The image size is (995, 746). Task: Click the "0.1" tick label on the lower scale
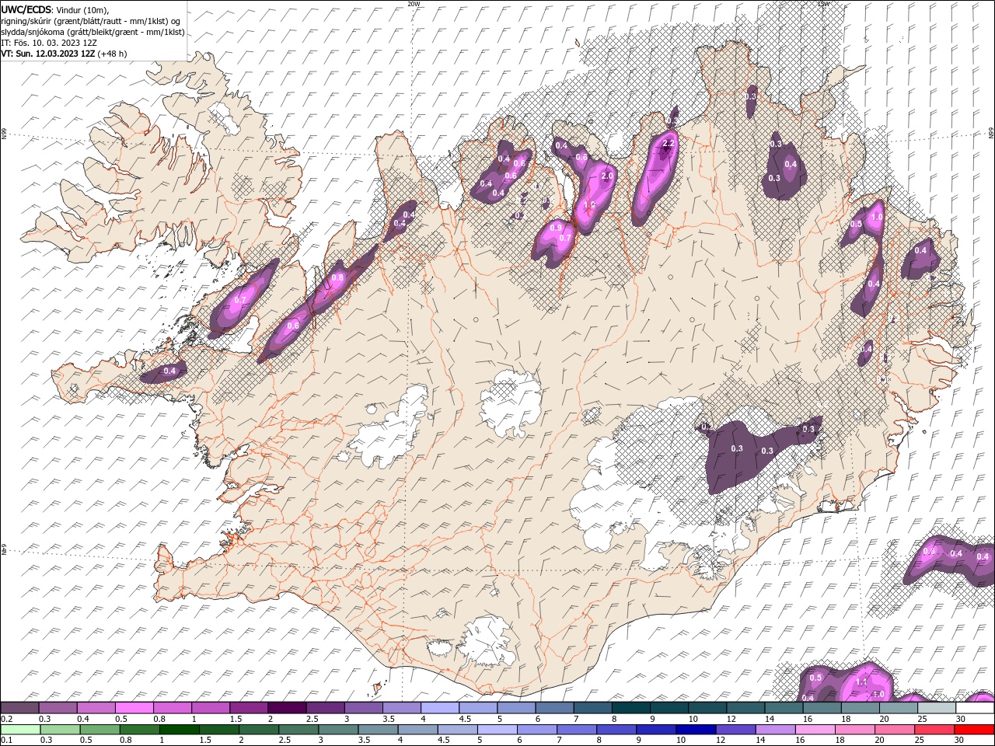(x=6, y=740)
